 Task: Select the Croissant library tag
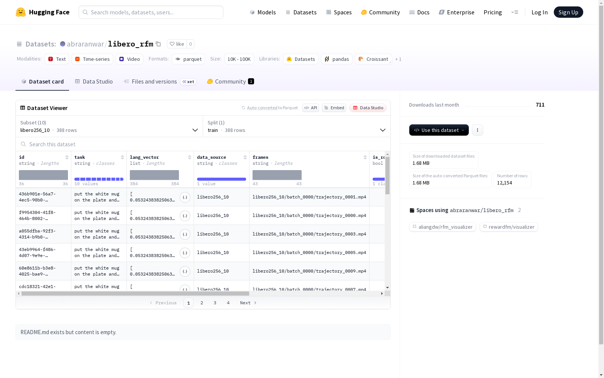(x=373, y=59)
